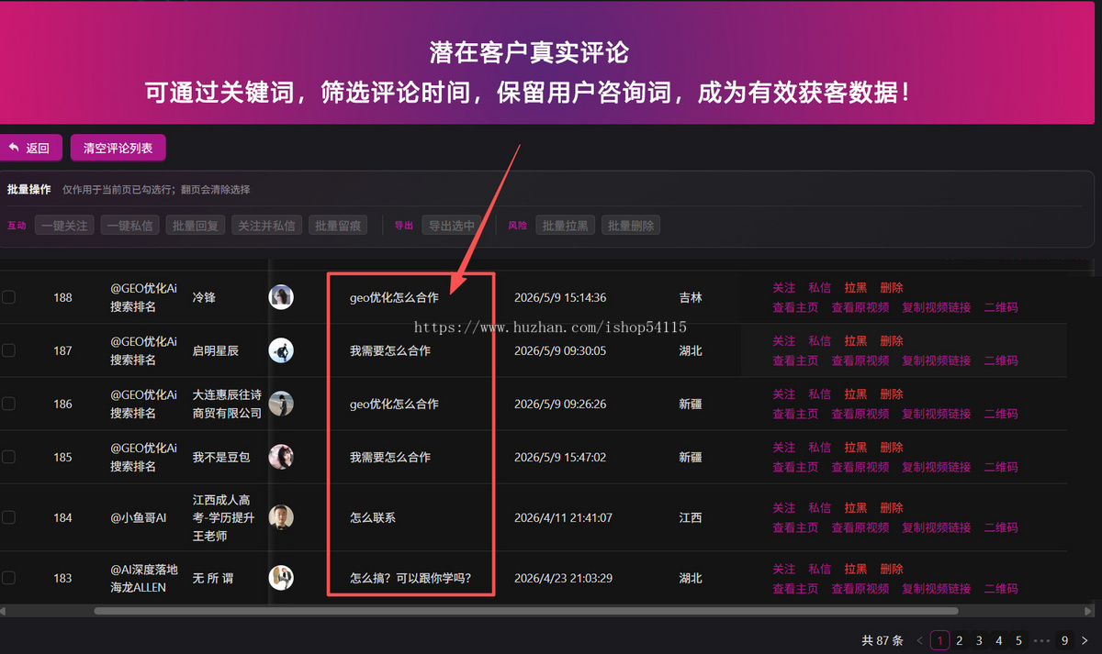This screenshot has width=1102, height=654.
Task: Go to page 4 in pagination
Action: 999,640
